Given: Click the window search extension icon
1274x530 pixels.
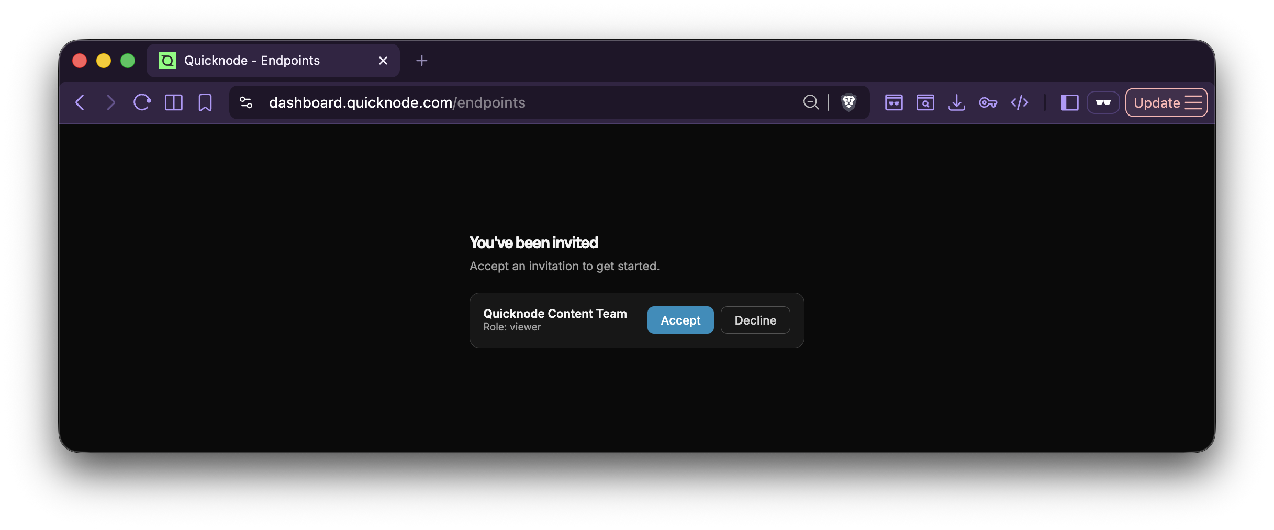Looking at the screenshot, I should click(x=925, y=102).
